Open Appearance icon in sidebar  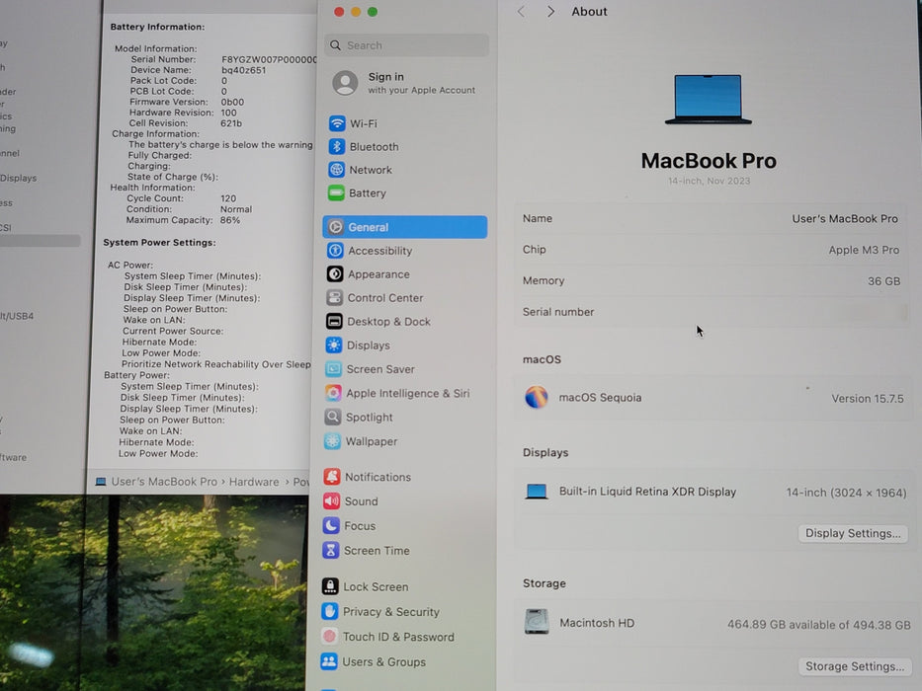coord(335,273)
